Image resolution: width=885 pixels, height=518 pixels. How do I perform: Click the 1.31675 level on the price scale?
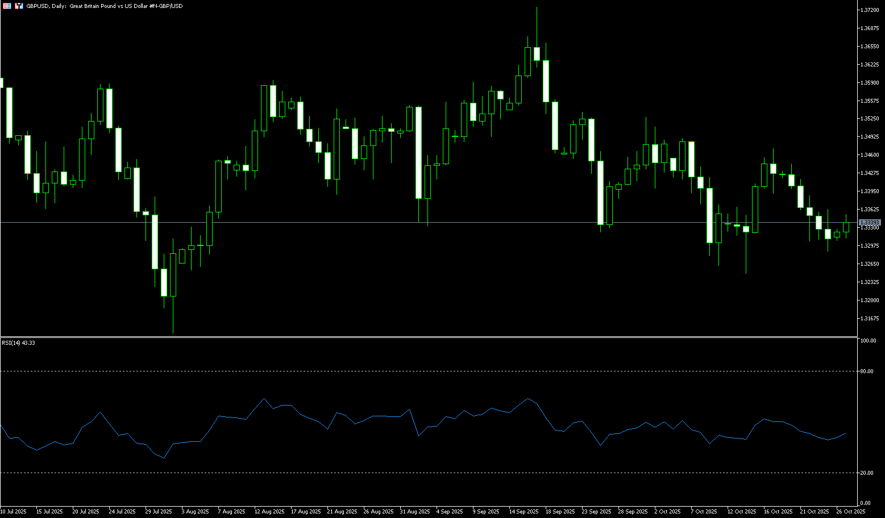click(x=870, y=318)
